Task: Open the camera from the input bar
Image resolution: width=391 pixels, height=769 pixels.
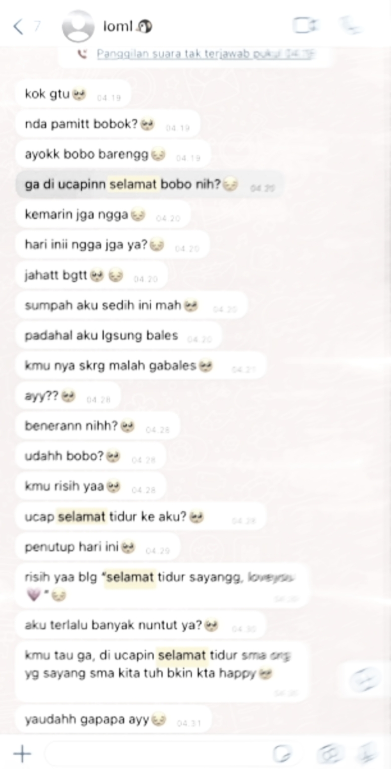Action: (331, 753)
